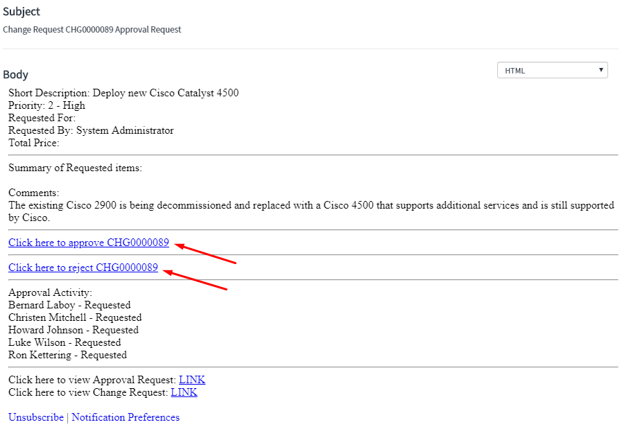
Task: Select the Bernard Laboy approval entry
Action: point(69,305)
